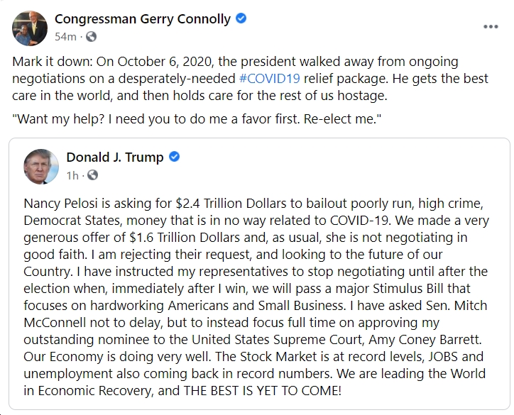The image size is (514, 415).
Task: Click Gerry Connolly's blue verified badge
Action: point(241,18)
